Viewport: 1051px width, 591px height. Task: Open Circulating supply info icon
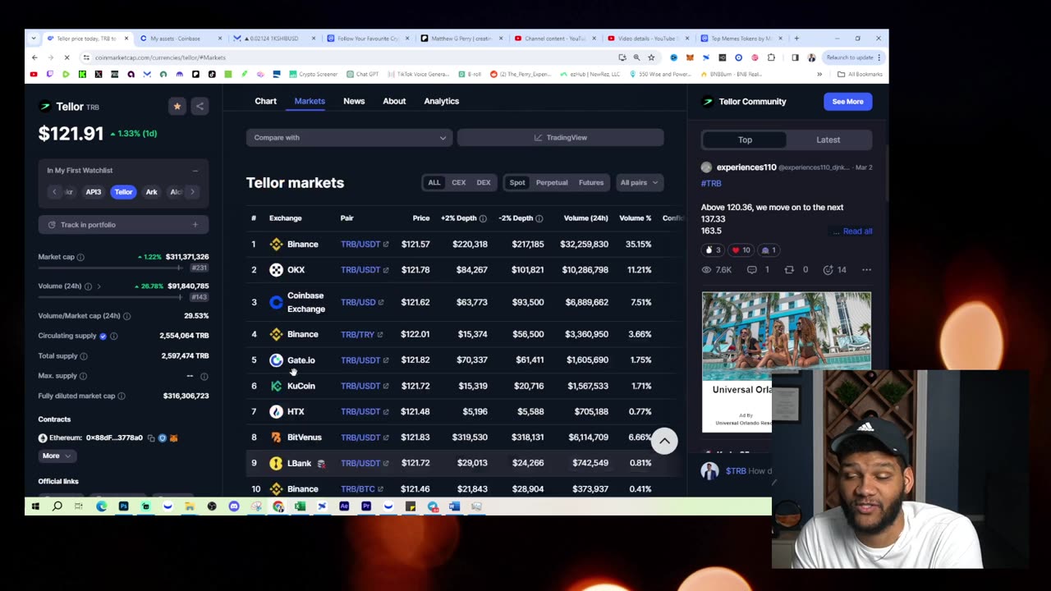(113, 336)
